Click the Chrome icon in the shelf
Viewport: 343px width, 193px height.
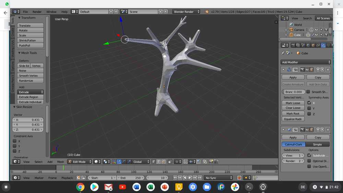(80, 187)
